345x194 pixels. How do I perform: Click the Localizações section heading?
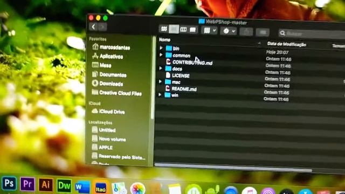click(x=100, y=122)
